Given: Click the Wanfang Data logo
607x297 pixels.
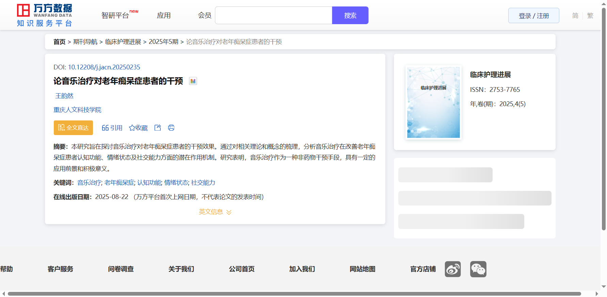Looking at the screenshot, I should (45, 15).
